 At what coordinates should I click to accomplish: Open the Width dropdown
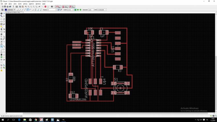[72, 10]
